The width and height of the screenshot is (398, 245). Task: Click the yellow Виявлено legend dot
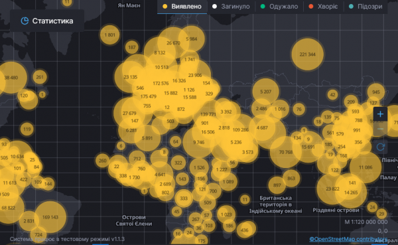(165, 7)
